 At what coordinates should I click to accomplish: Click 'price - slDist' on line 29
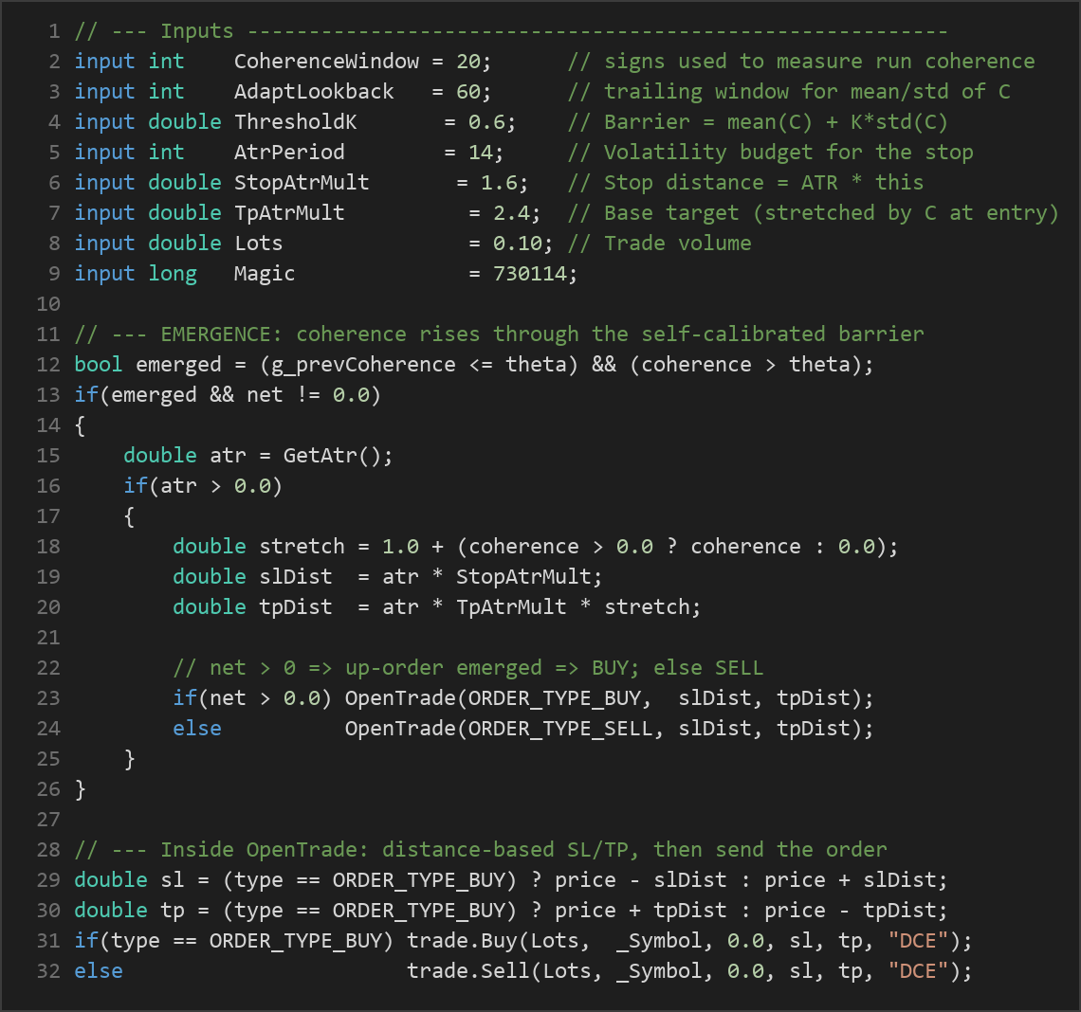pos(640,879)
